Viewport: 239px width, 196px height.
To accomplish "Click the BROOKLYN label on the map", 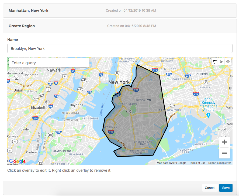I will coord(143,100).
